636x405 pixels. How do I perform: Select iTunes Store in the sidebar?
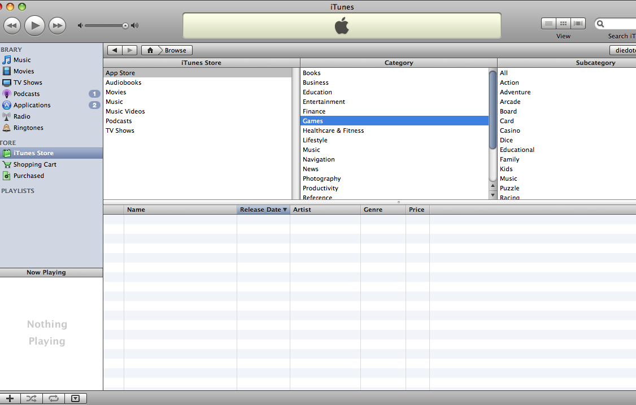[51, 153]
